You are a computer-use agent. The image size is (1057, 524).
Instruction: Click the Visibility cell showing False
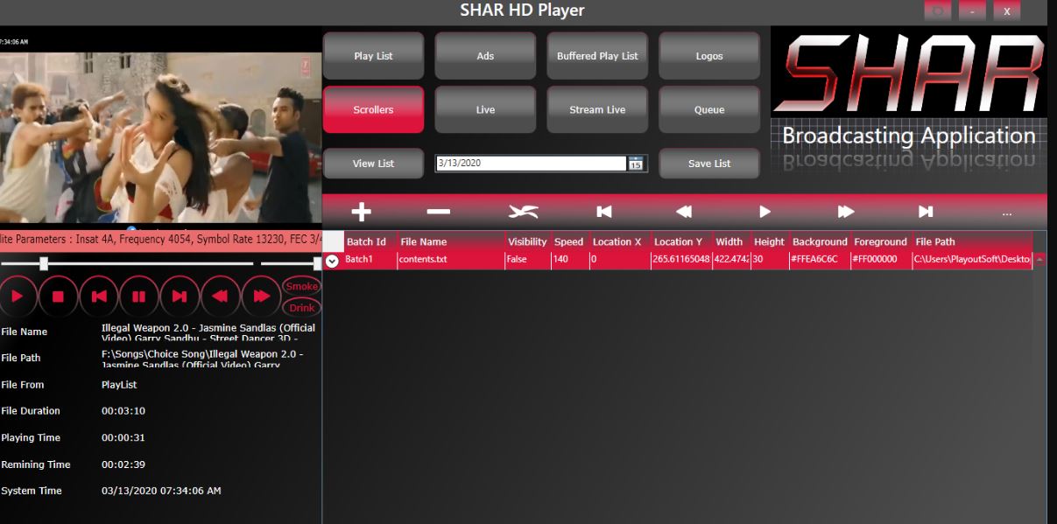(x=528, y=260)
